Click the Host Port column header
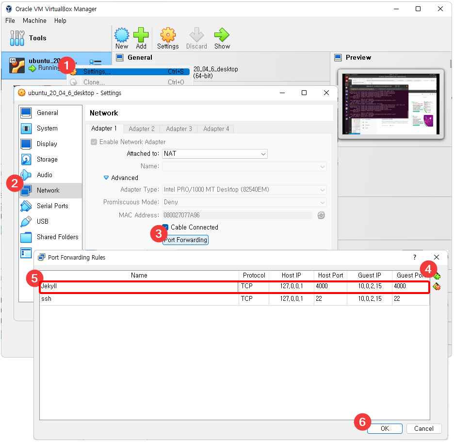Image resolution: width=454 pixels, height=442 pixels. tap(330, 276)
